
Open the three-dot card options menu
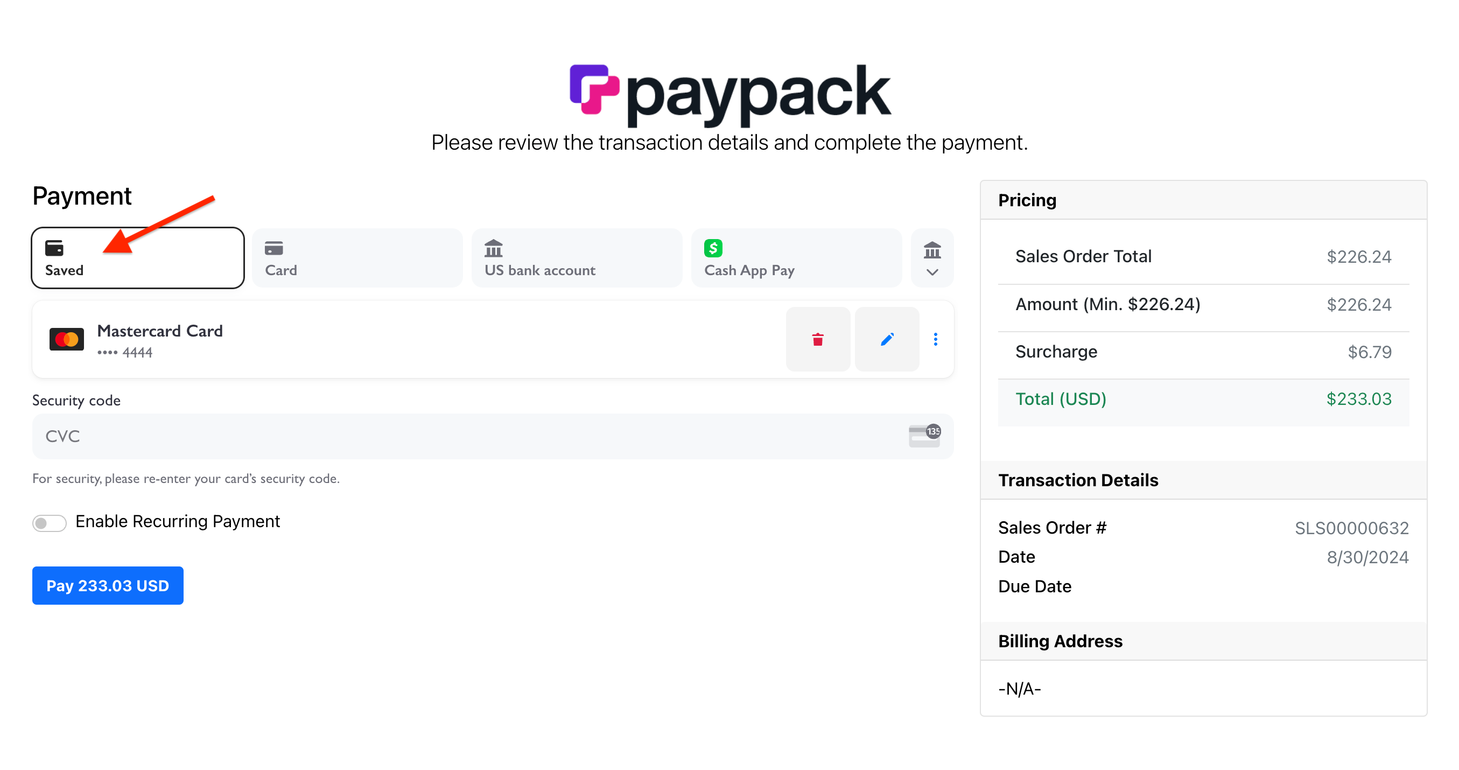(x=936, y=339)
